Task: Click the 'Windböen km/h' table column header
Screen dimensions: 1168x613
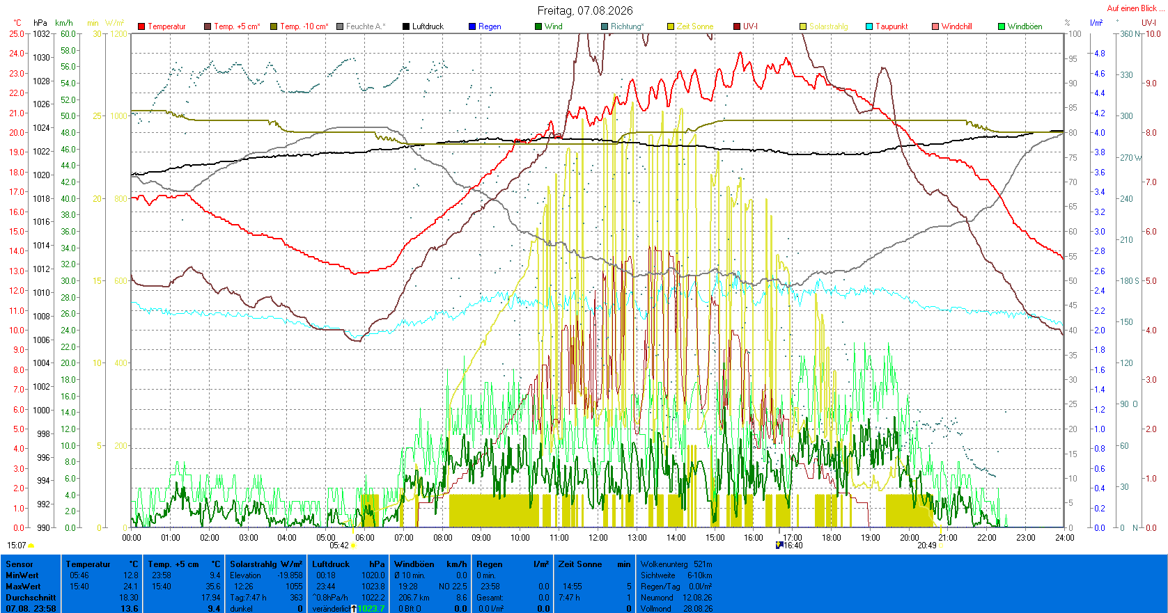Action: (x=430, y=564)
